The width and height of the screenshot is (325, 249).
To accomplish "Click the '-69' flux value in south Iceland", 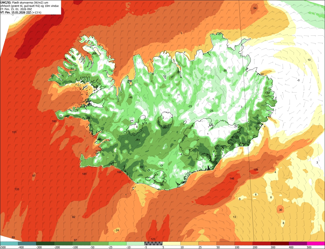I will click(x=141, y=167).
